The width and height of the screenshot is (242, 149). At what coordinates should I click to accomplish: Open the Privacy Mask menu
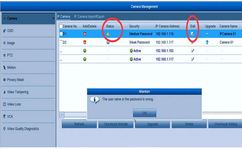pyautogui.click(x=28, y=80)
